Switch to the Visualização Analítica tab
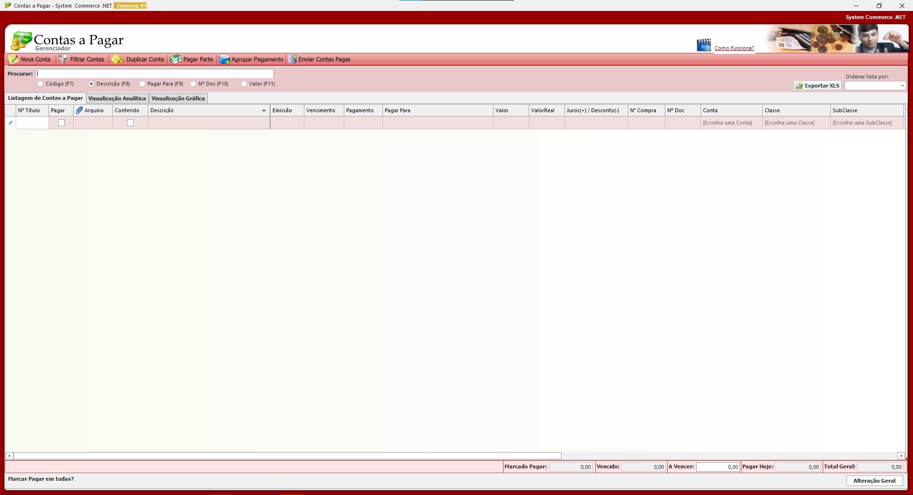913x495 pixels. [117, 98]
